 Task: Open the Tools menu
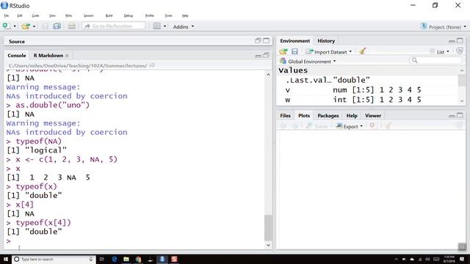[x=168, y=15]
